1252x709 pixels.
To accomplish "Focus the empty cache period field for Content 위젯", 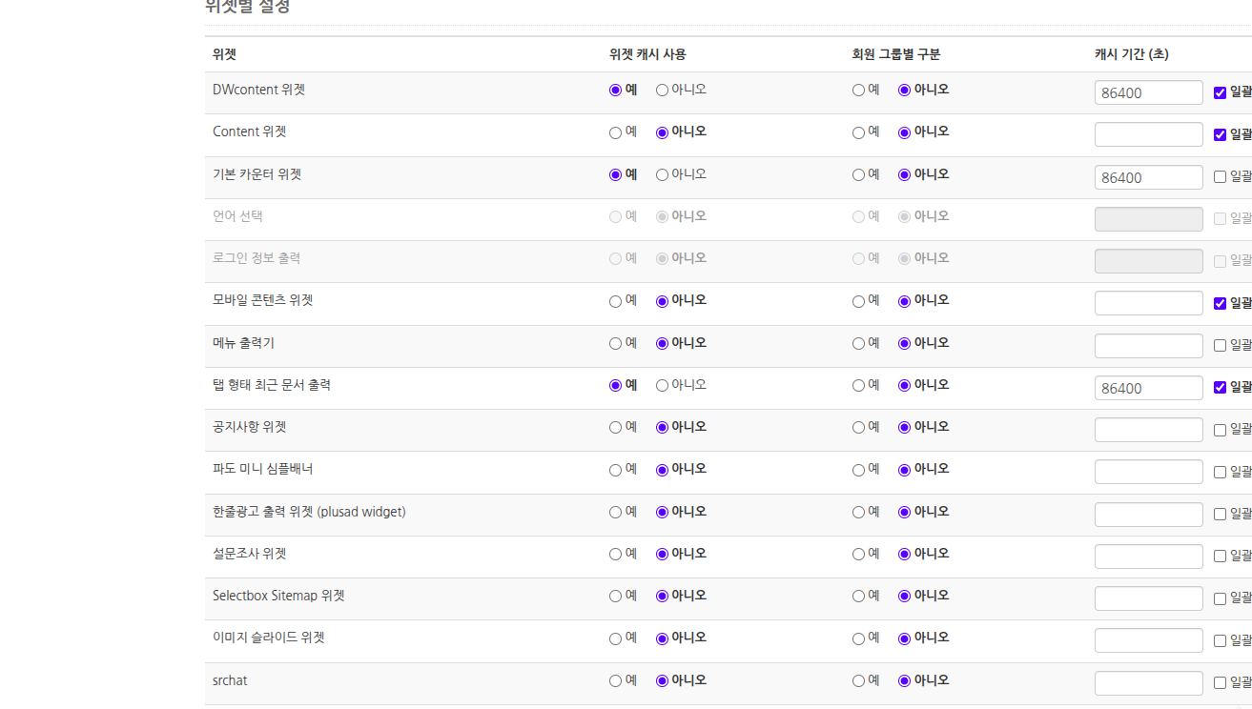I will coord(1148,134).
